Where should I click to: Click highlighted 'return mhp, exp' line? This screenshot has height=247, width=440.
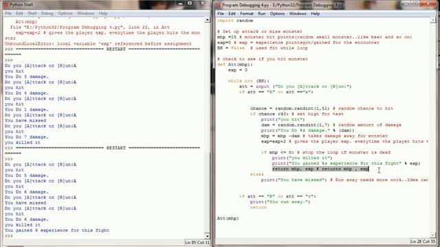click(x=320, y=169)
